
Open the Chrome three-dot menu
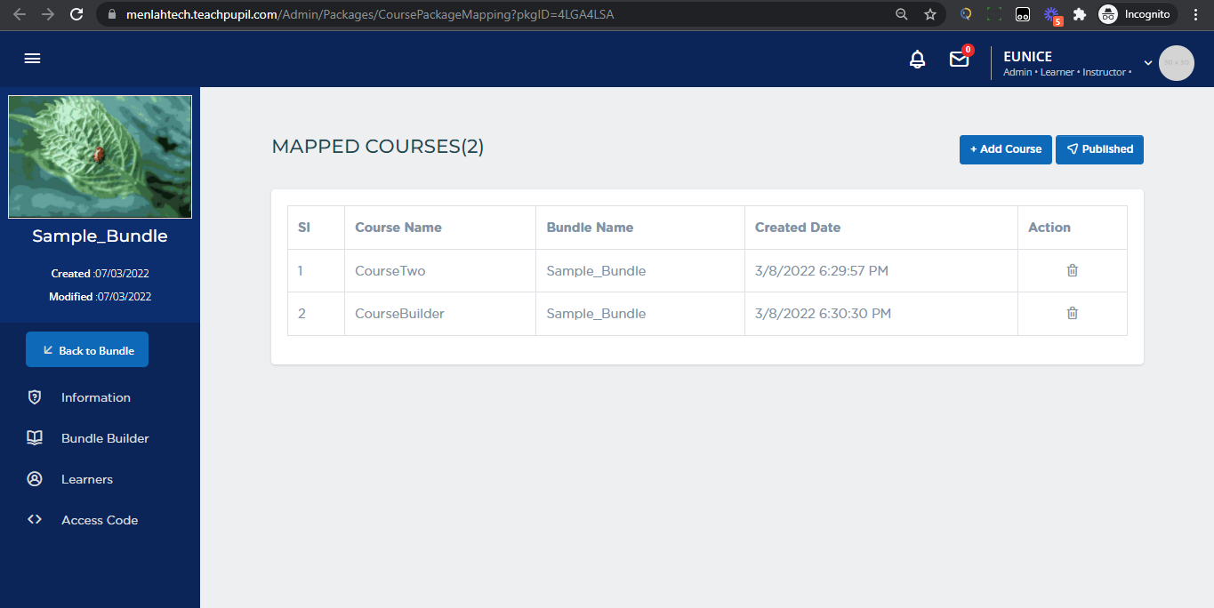pos(1196,14)
